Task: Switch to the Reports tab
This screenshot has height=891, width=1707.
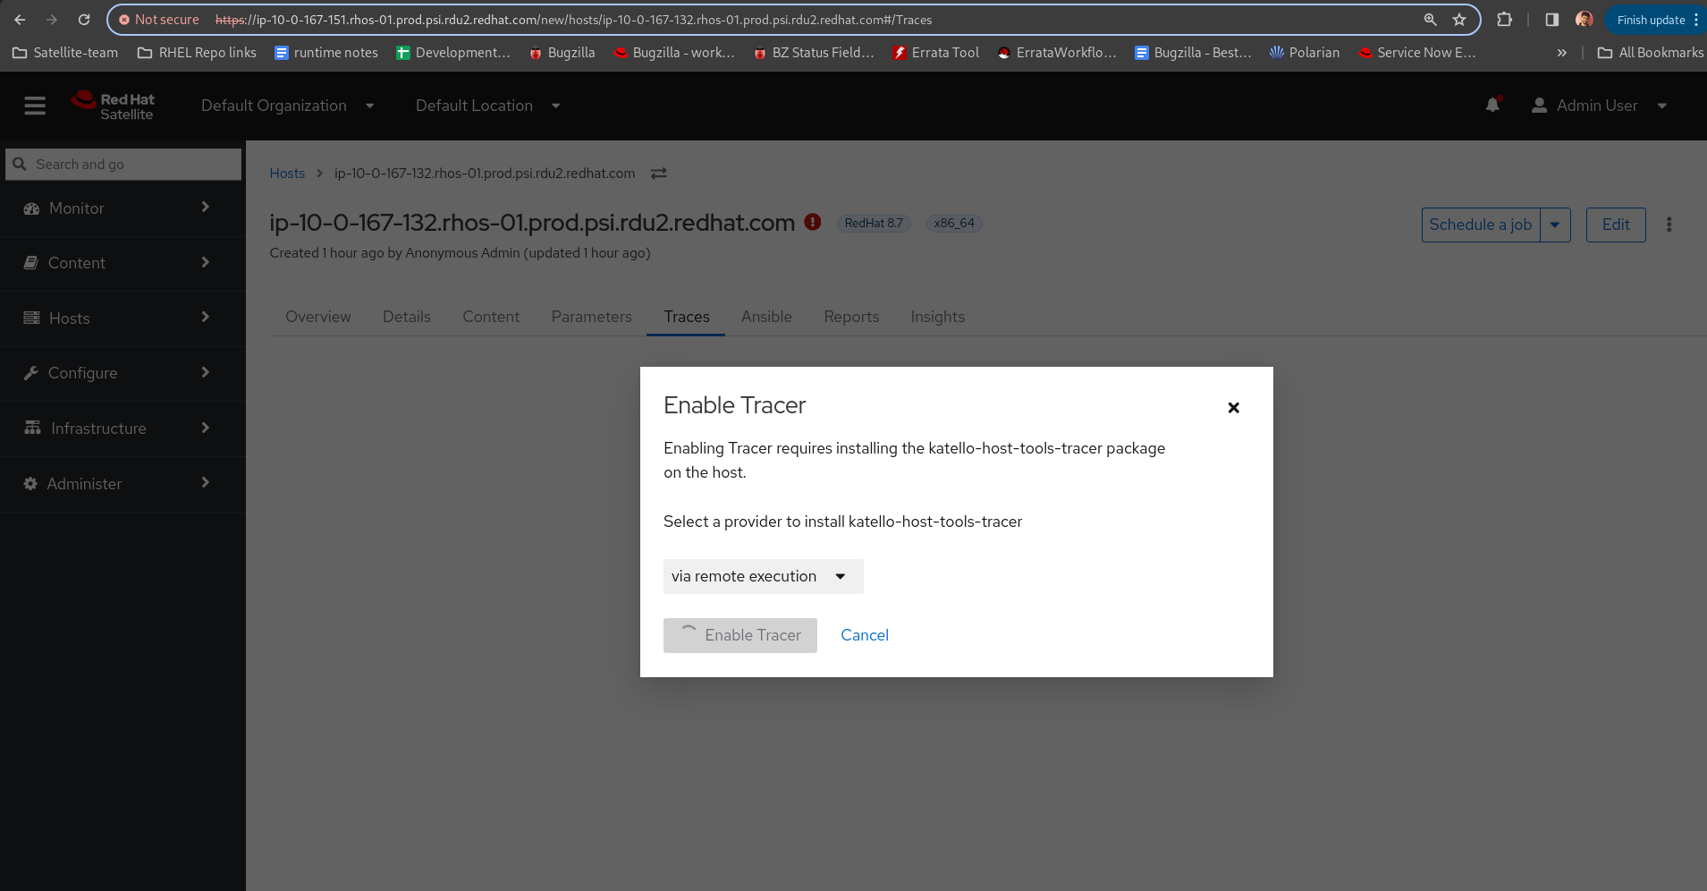Action: coord(851,317)
